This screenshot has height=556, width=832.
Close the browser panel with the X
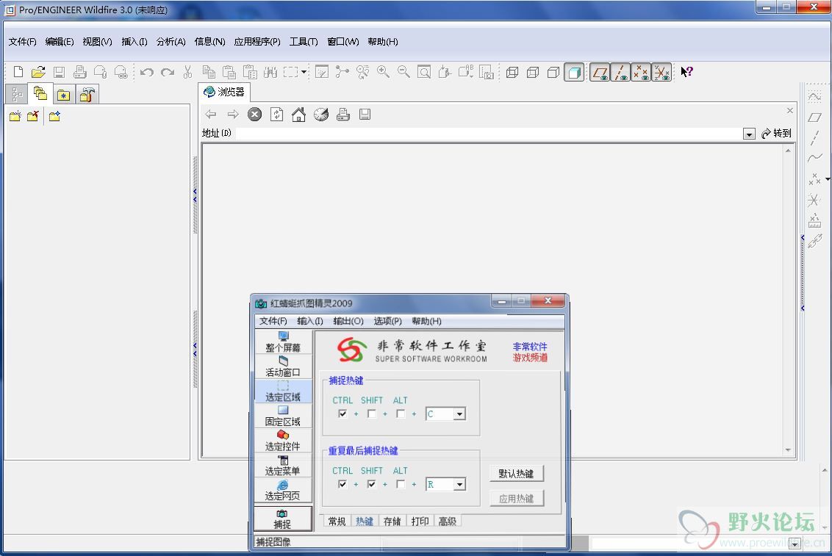tap(790, 110)
